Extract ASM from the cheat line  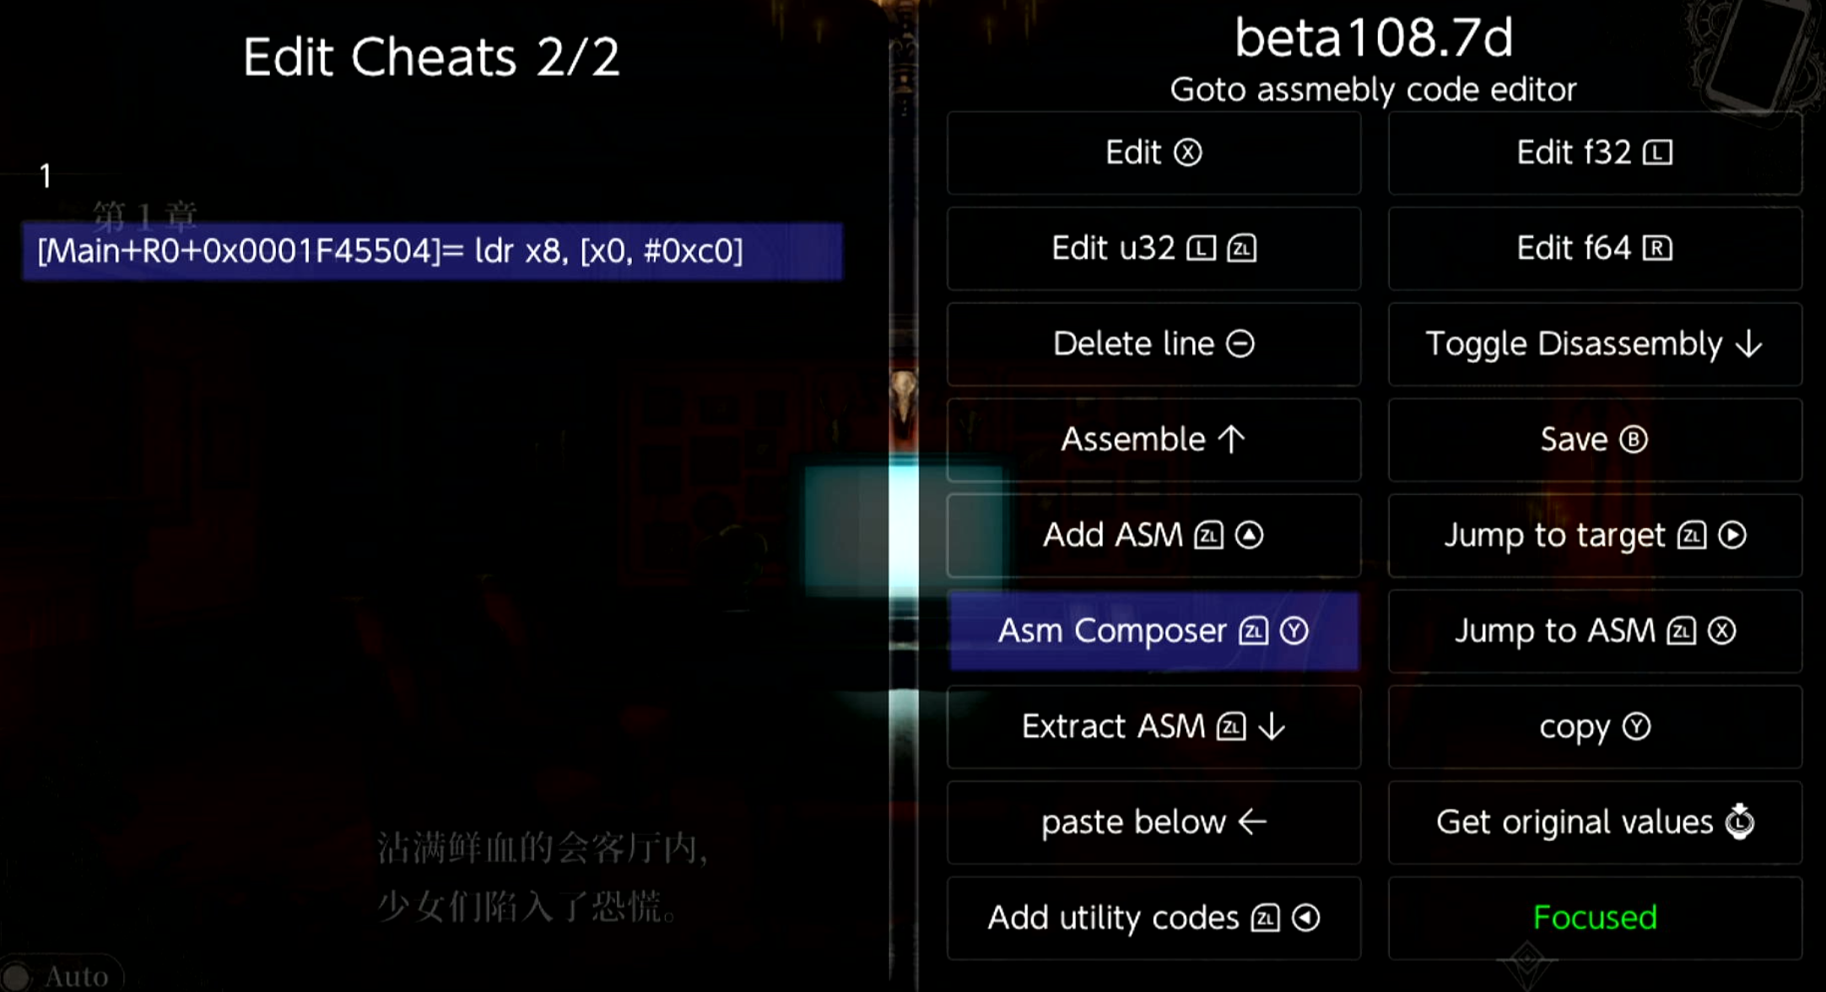(1153, 726)
